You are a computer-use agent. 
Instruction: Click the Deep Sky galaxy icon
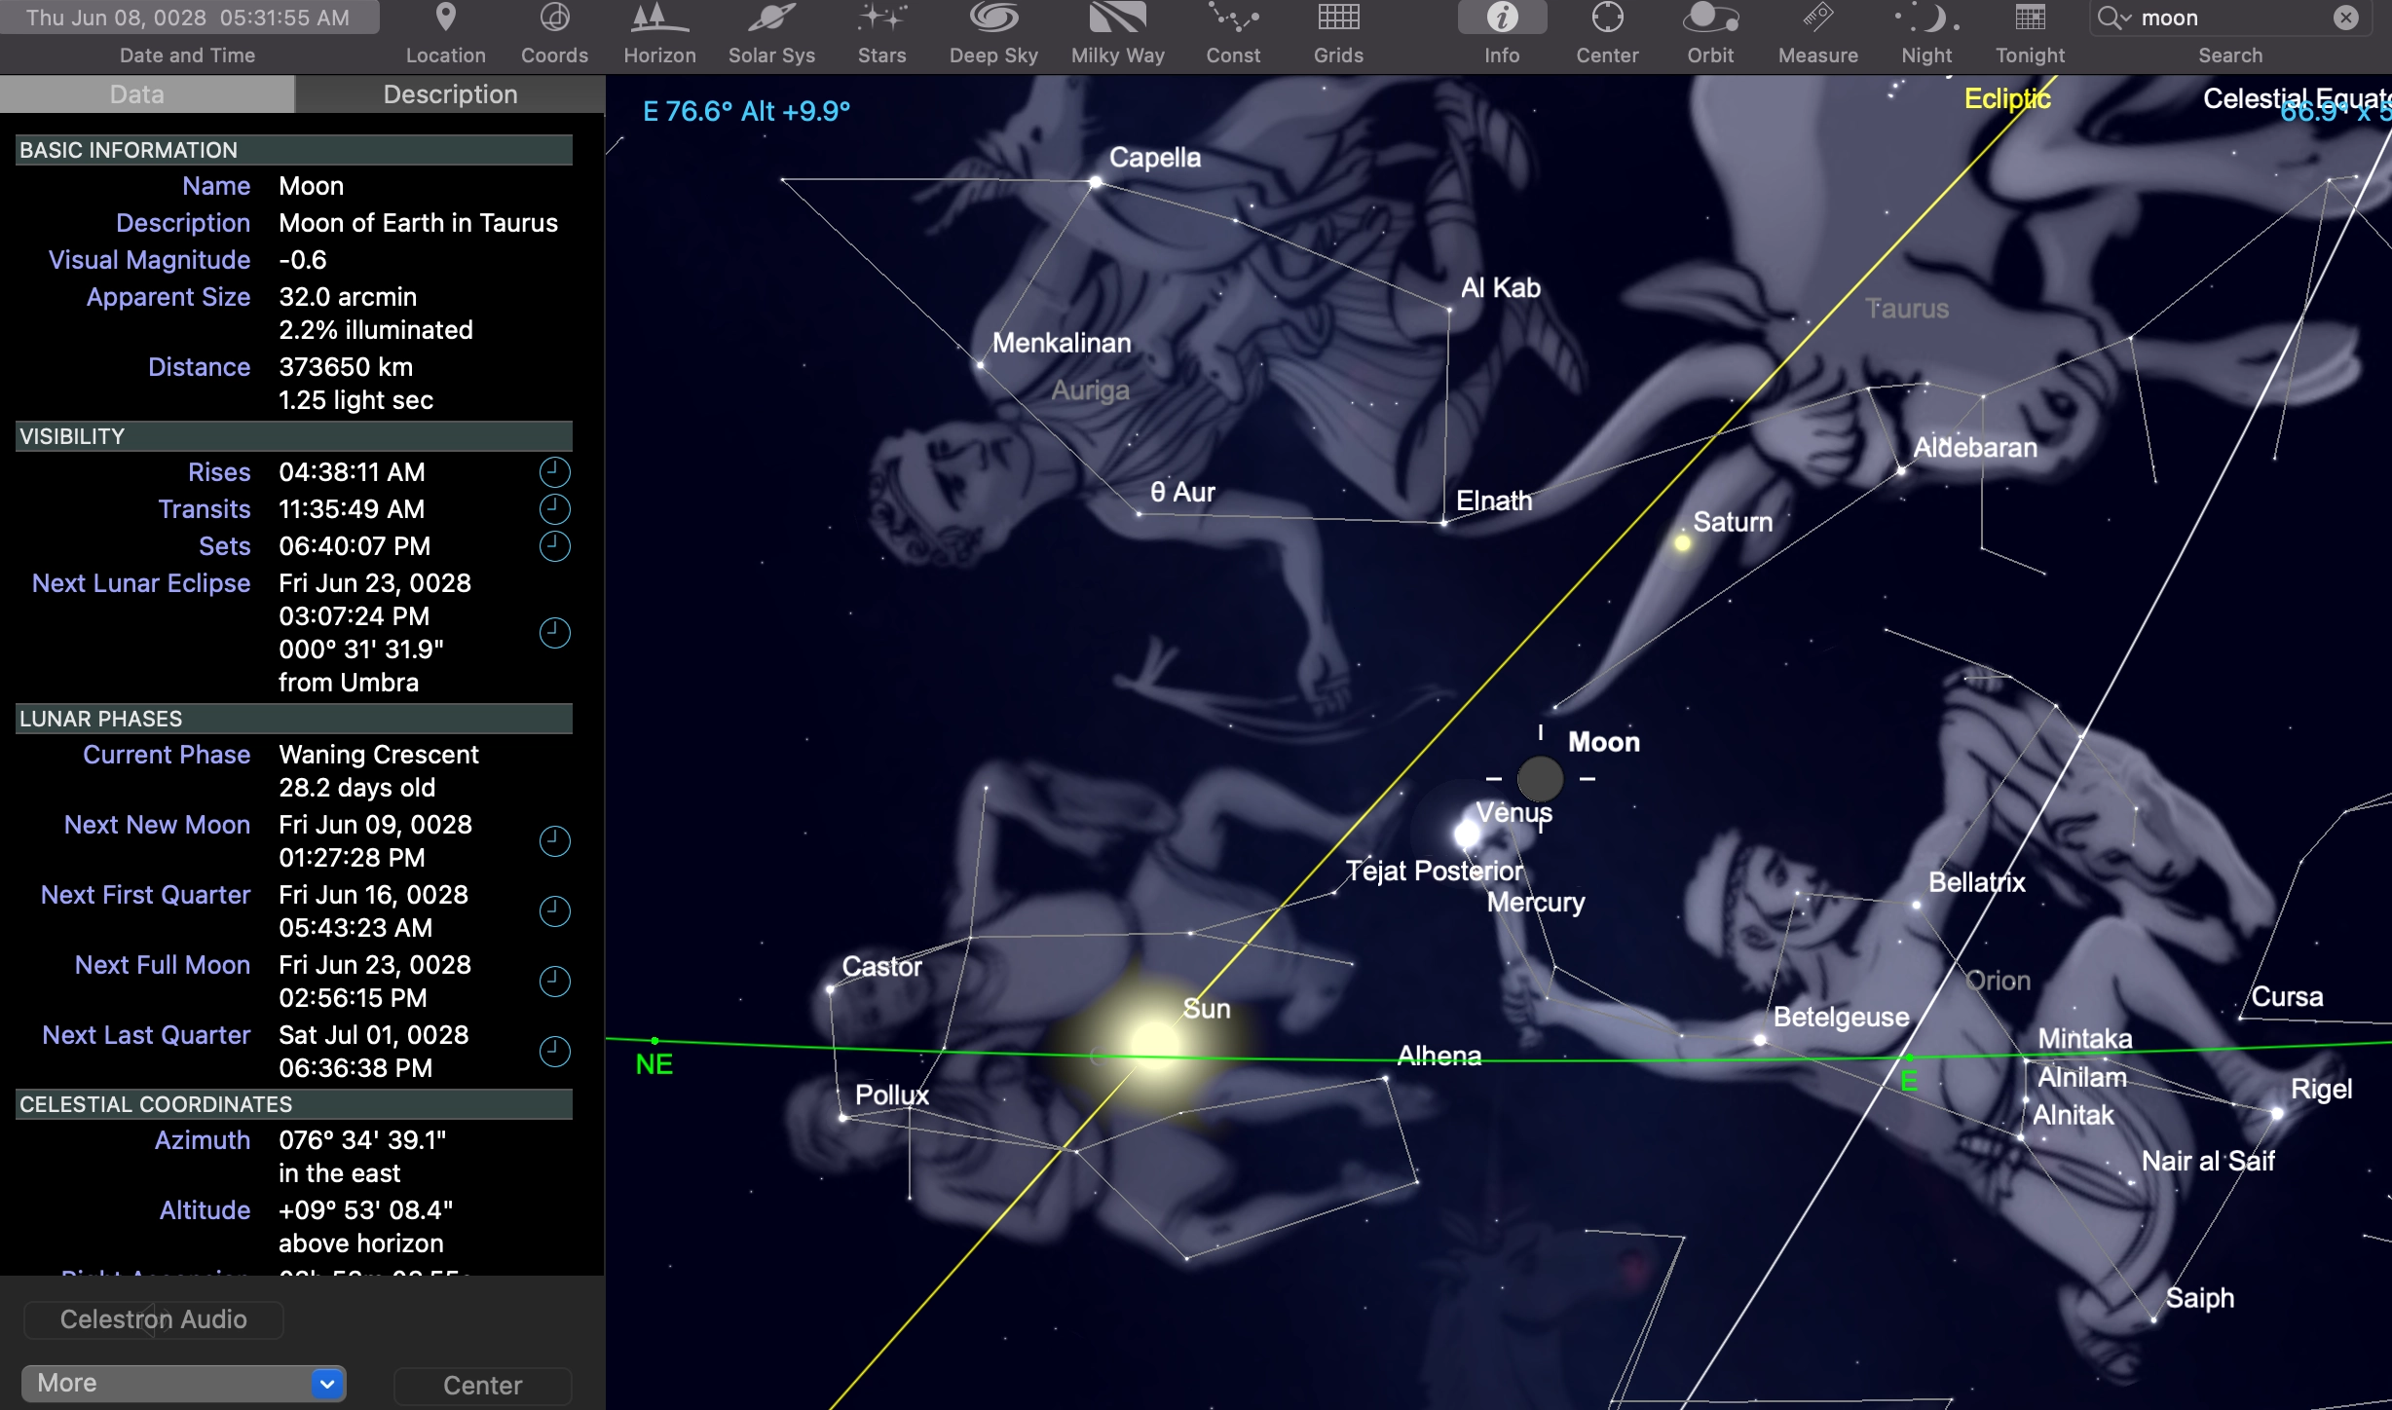[992, 19]
